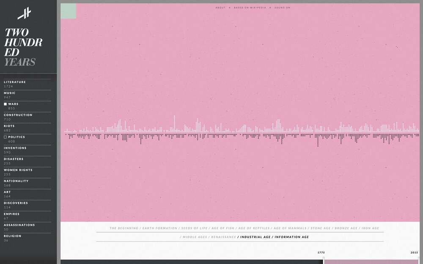Toggle the Politics category checkbox
This screenshot has height=264, width=423.
pos(5,137)
